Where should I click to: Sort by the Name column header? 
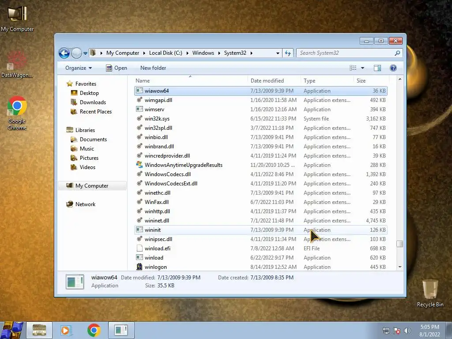click(190, 81)
